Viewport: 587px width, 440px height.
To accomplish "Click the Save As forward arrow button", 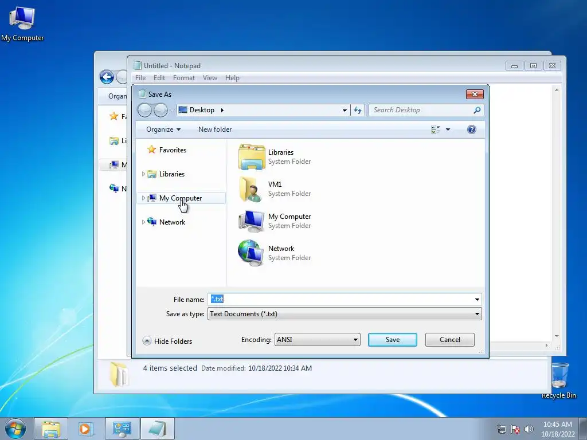I will [x=161, y=110].
